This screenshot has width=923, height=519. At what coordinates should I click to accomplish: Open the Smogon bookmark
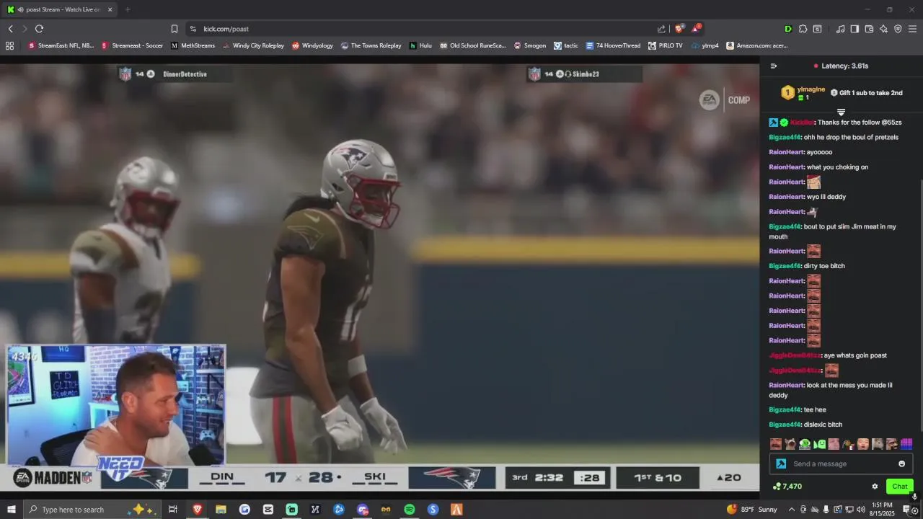[529, 45]
